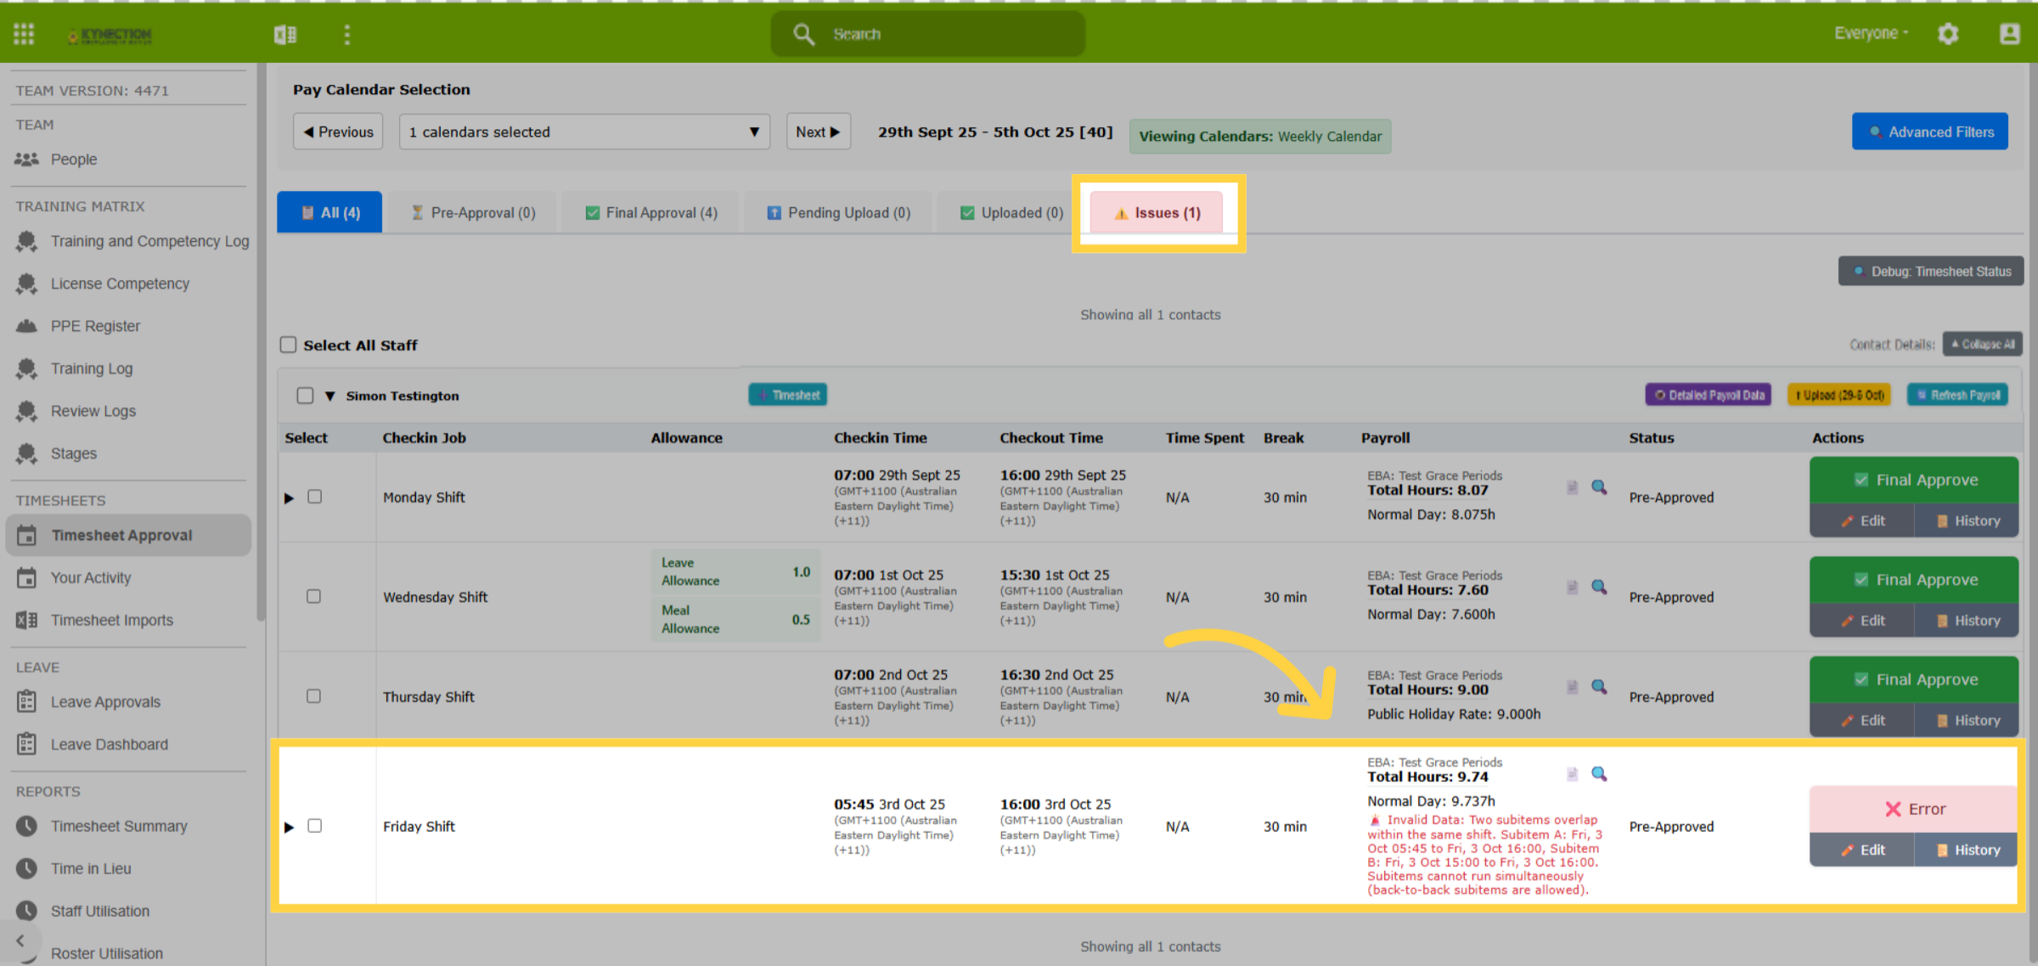
Task: Click magnifier icon in Wednesday Shift payroll
Action: tap(1599, 587)
